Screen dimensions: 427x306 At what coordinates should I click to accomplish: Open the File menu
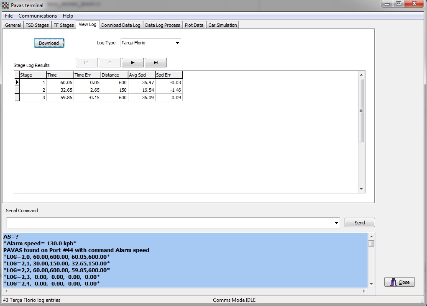pyautogui.click(x=9, y=16)
